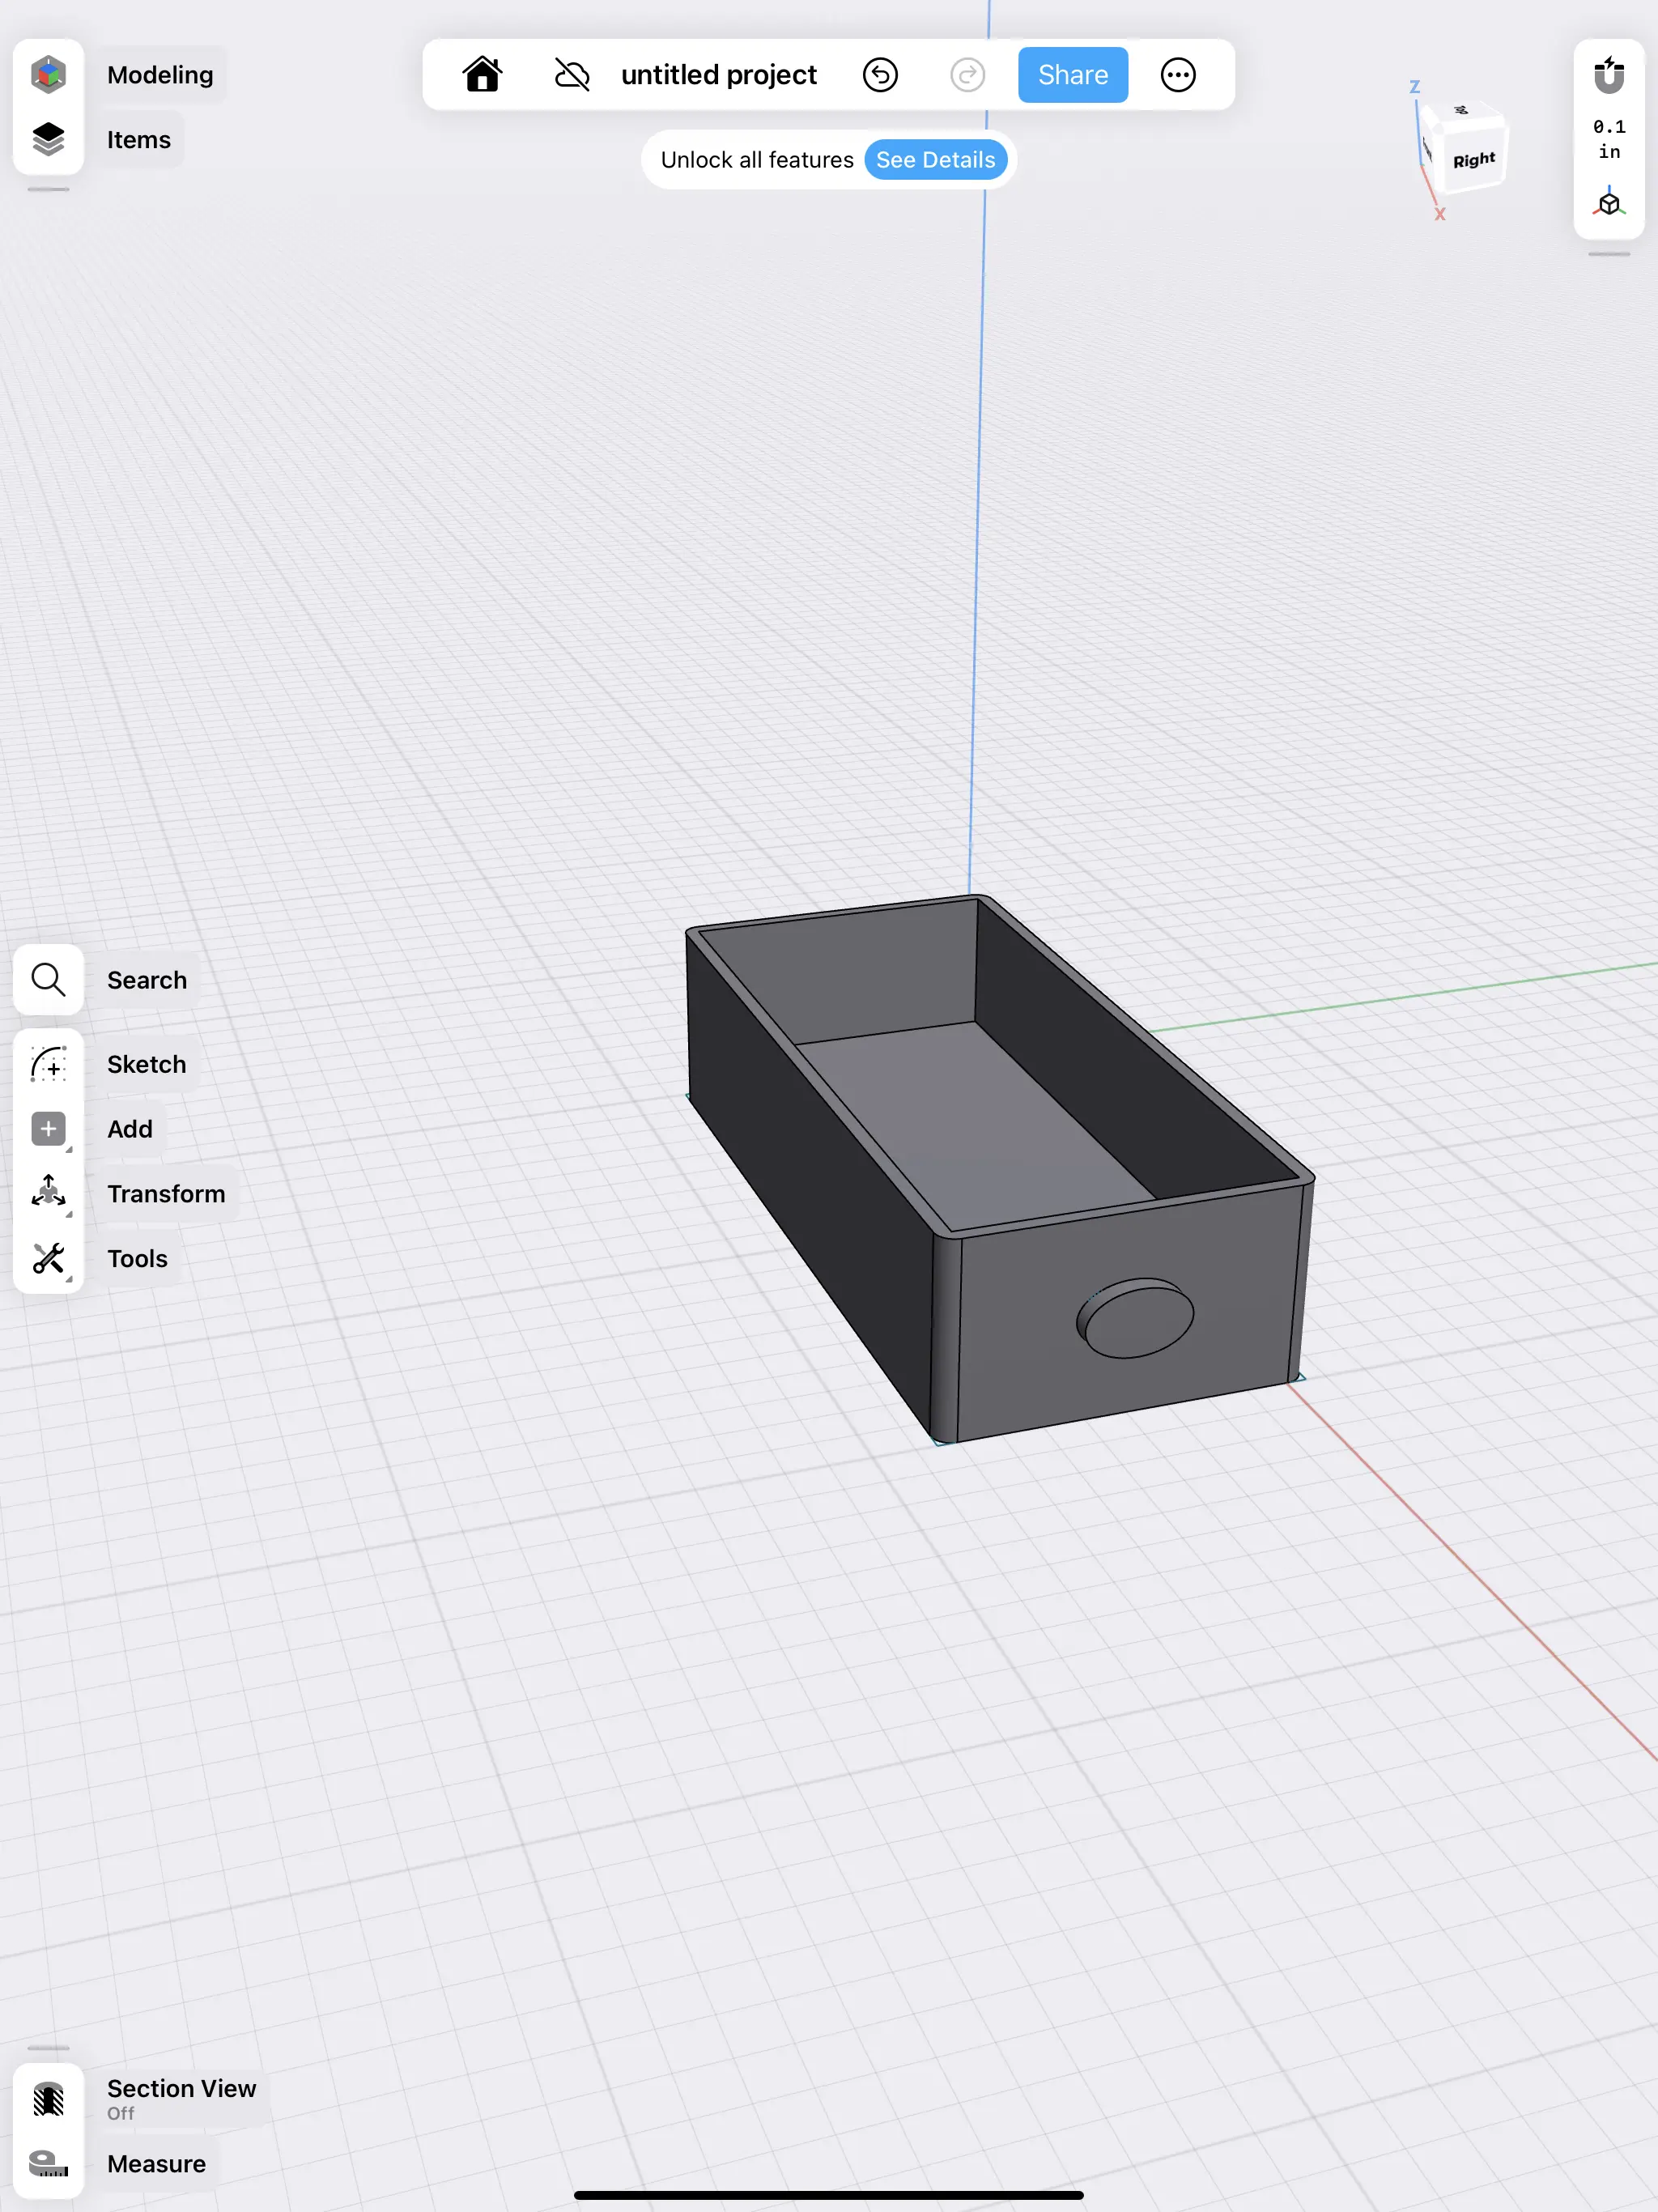Viewport: 1658px width, 2212px height.
Task: Open Search in the left toolbar
Action: (x=48, y=980)
